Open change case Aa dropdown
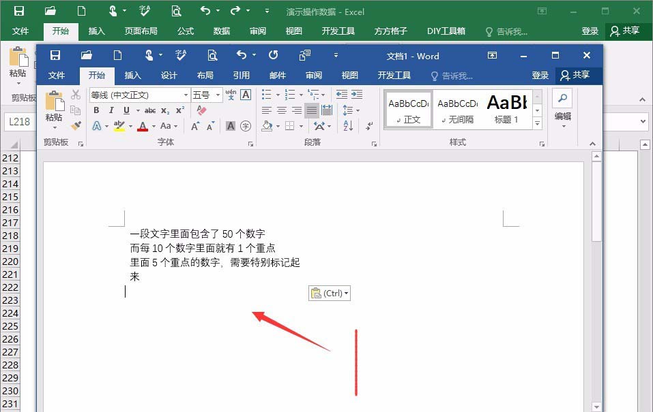This screenshot has height=412, width=653. pos(169,125)
